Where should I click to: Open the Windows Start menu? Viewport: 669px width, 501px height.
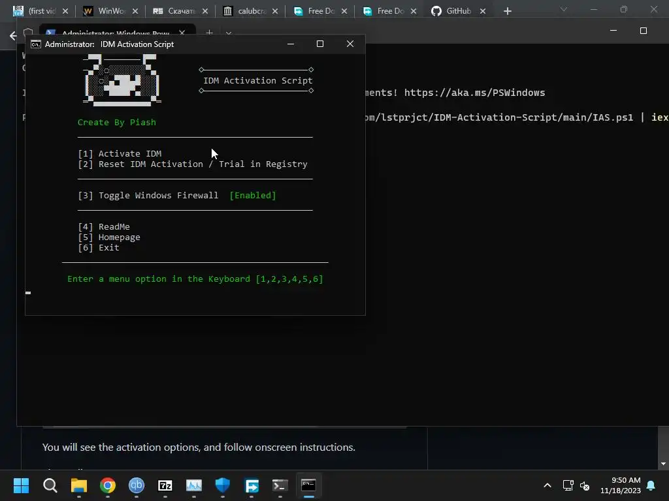(21, 485)
